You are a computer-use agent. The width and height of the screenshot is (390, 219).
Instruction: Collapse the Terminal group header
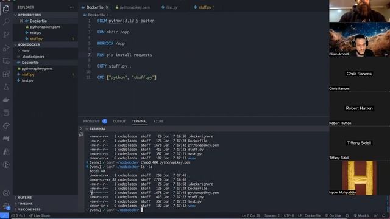[97, 128]
